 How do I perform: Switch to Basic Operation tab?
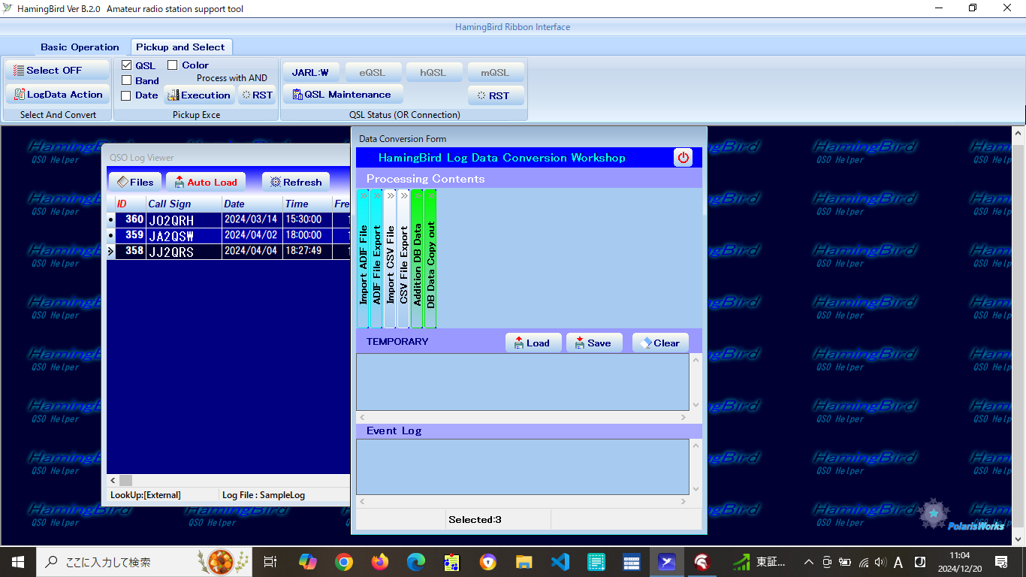80,47
